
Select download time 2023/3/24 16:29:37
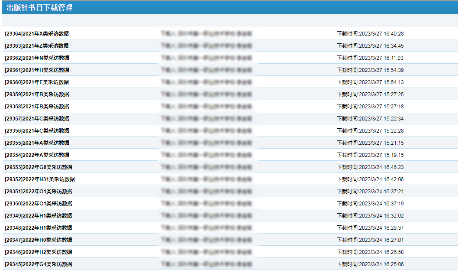370,228
